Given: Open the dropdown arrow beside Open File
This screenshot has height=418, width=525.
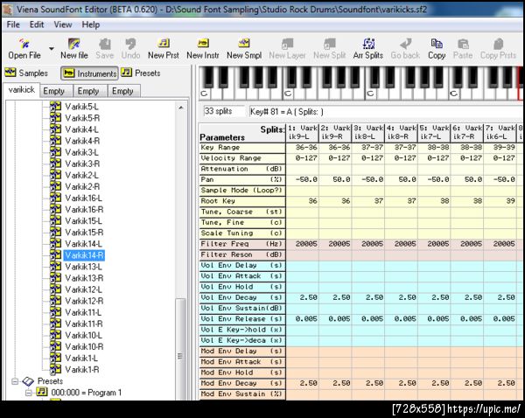Looking at the screenshot, I should (x=52, y=48).
